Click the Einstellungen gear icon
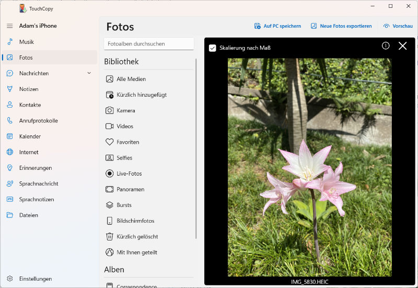This screenshot has width=418, height=288. [9, 279]
